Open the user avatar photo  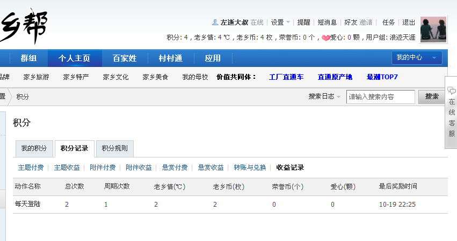[x=433, y=29]
